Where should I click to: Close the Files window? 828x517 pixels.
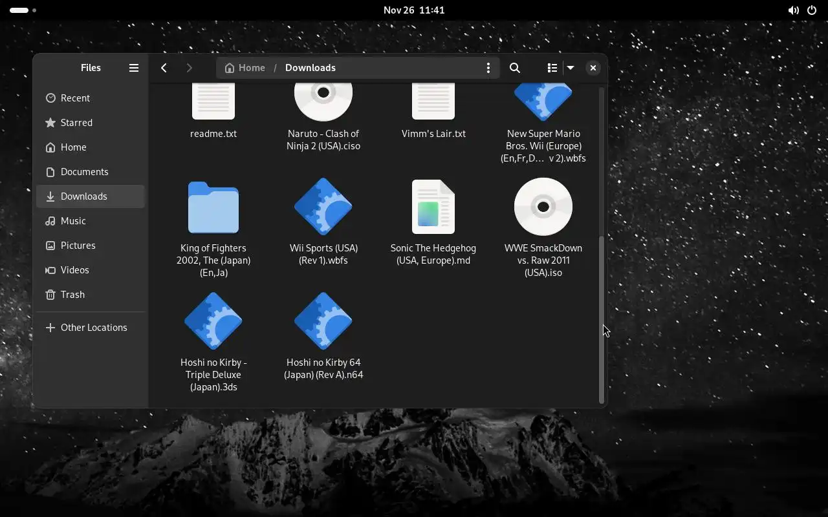[593, 68]
